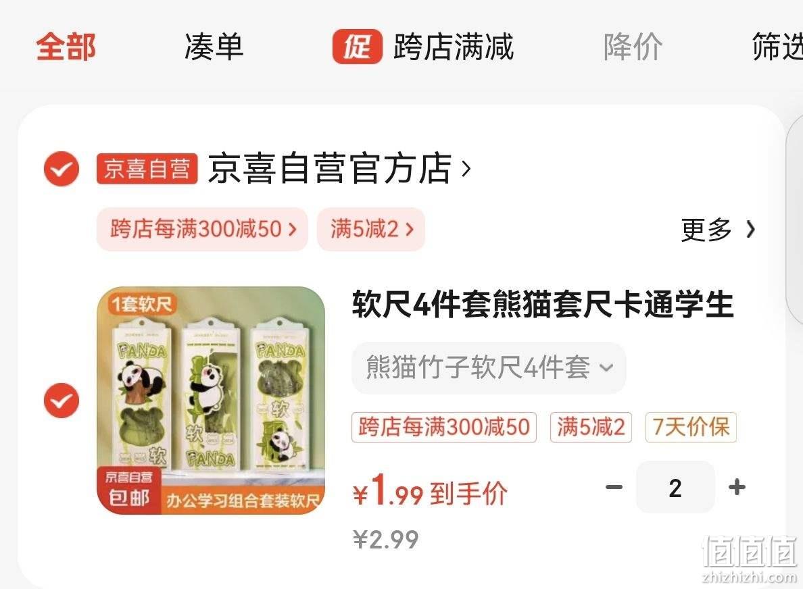Open the 满5减2 coupon pill
Viewport: 803px width, 589px height.
point(371,229)
